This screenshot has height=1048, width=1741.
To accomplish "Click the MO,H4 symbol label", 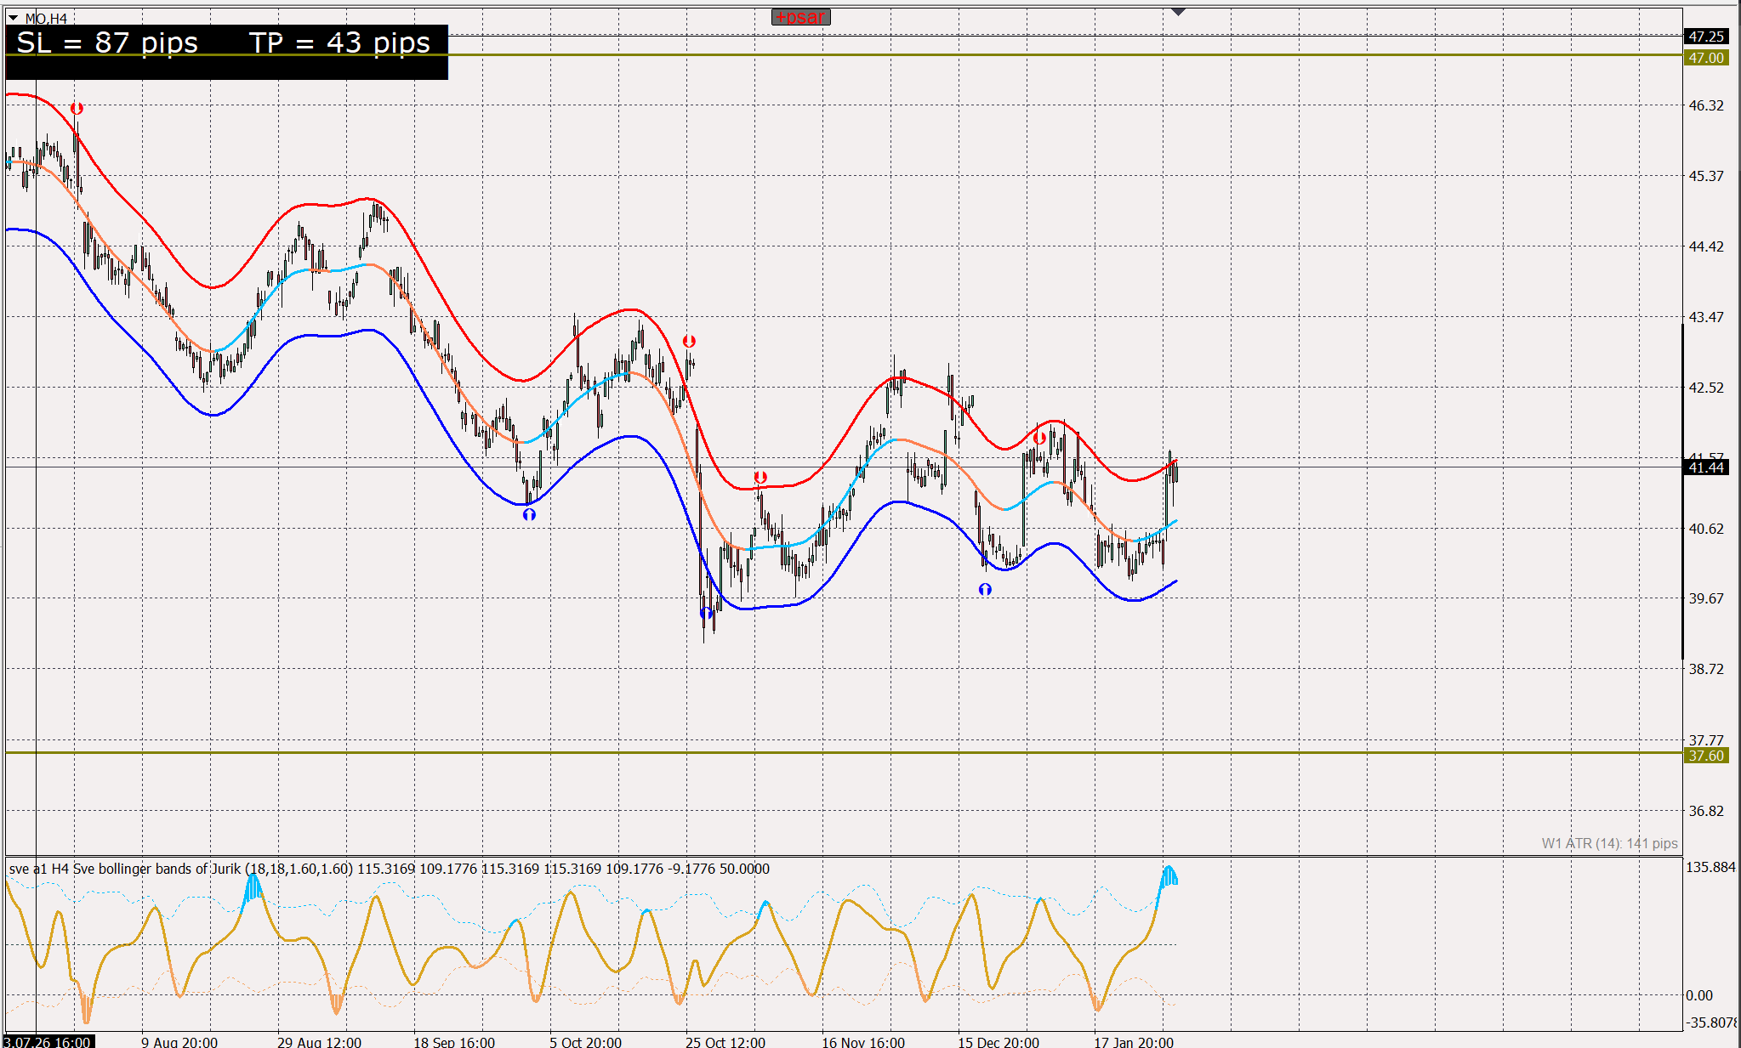I will (x=46, y=19).
